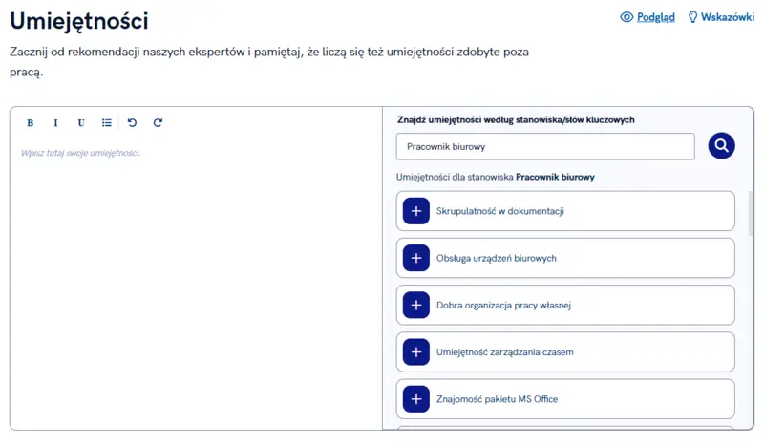This screenshot has width=764, height=446.
Task: Add Umiejętność zarządzania czasem skill
Action: (416, 351)
